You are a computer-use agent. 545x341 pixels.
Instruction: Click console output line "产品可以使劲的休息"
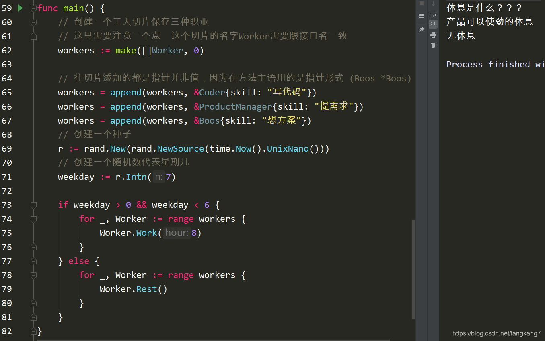coord(489,22)
